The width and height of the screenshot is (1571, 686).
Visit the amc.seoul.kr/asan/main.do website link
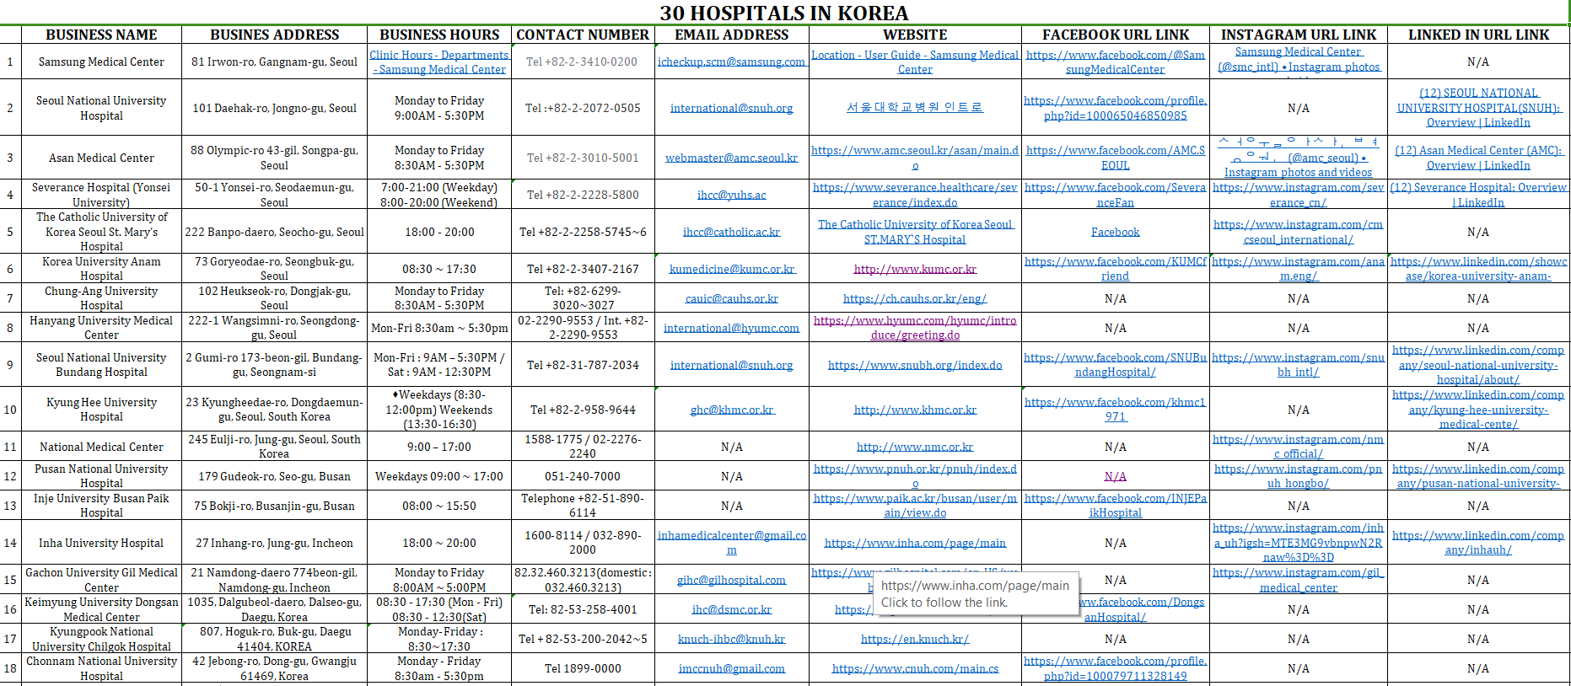coord(915,158)
